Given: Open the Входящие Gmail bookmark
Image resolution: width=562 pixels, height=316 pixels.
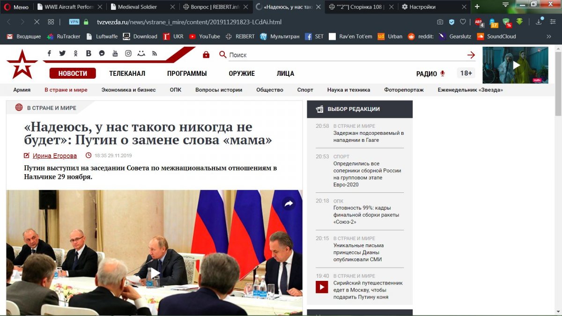Looking at the screenshot, I should 24,37.
